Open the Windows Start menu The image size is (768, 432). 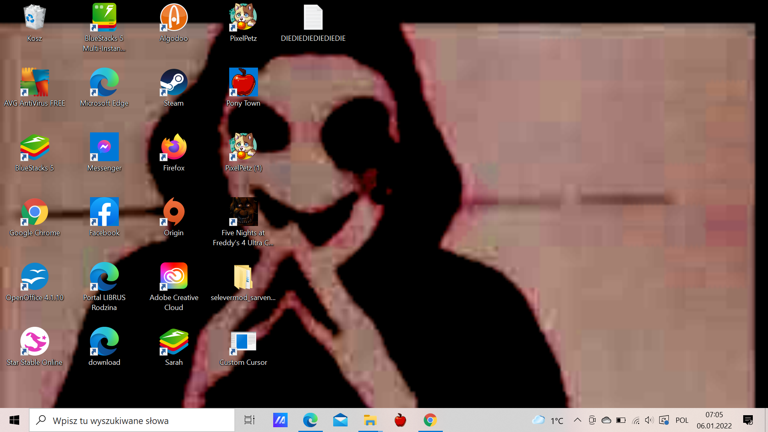[x=14, y=420]
